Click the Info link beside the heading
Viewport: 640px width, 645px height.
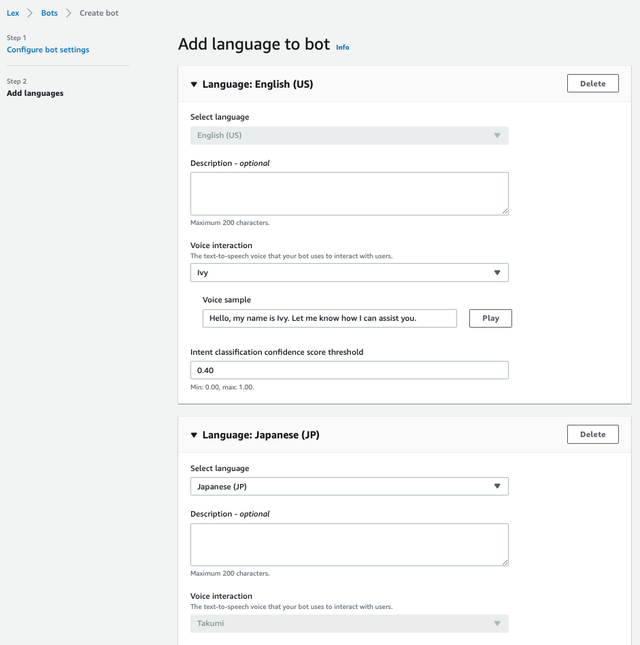pyautogui.click(x=343, y=48)
